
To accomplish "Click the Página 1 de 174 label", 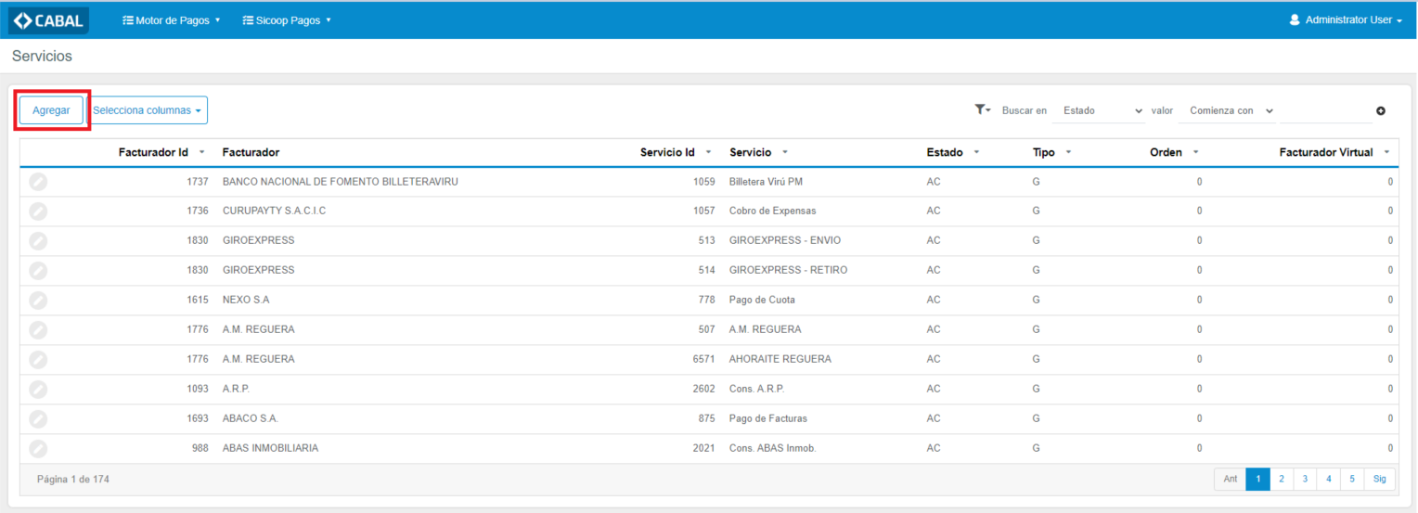I will [72, 480].
